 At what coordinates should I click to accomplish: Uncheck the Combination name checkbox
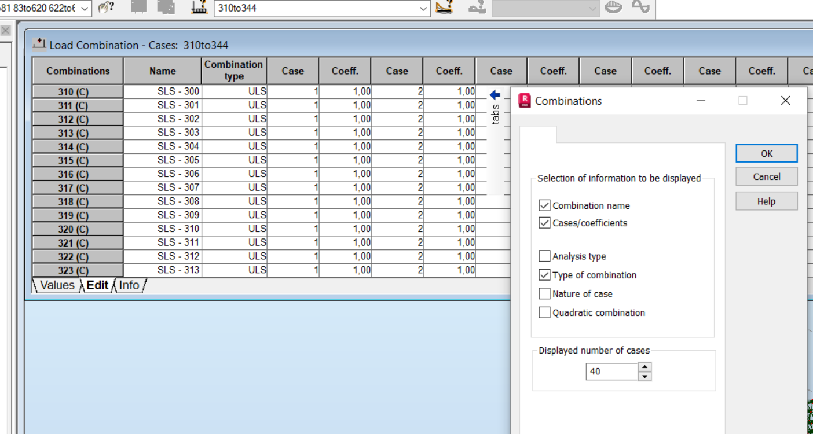pos(544,205)
